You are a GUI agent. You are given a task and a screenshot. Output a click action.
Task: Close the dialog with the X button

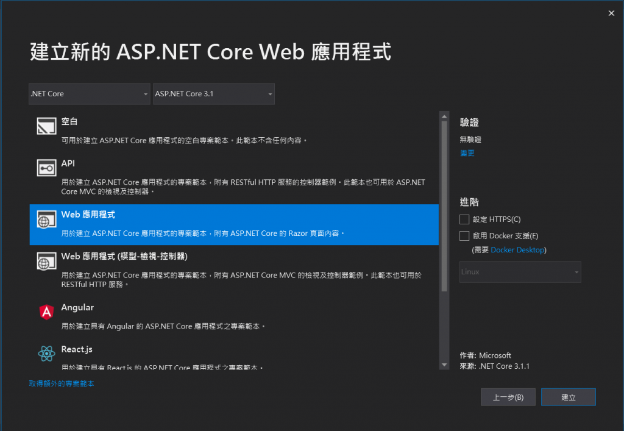point(611,13)
